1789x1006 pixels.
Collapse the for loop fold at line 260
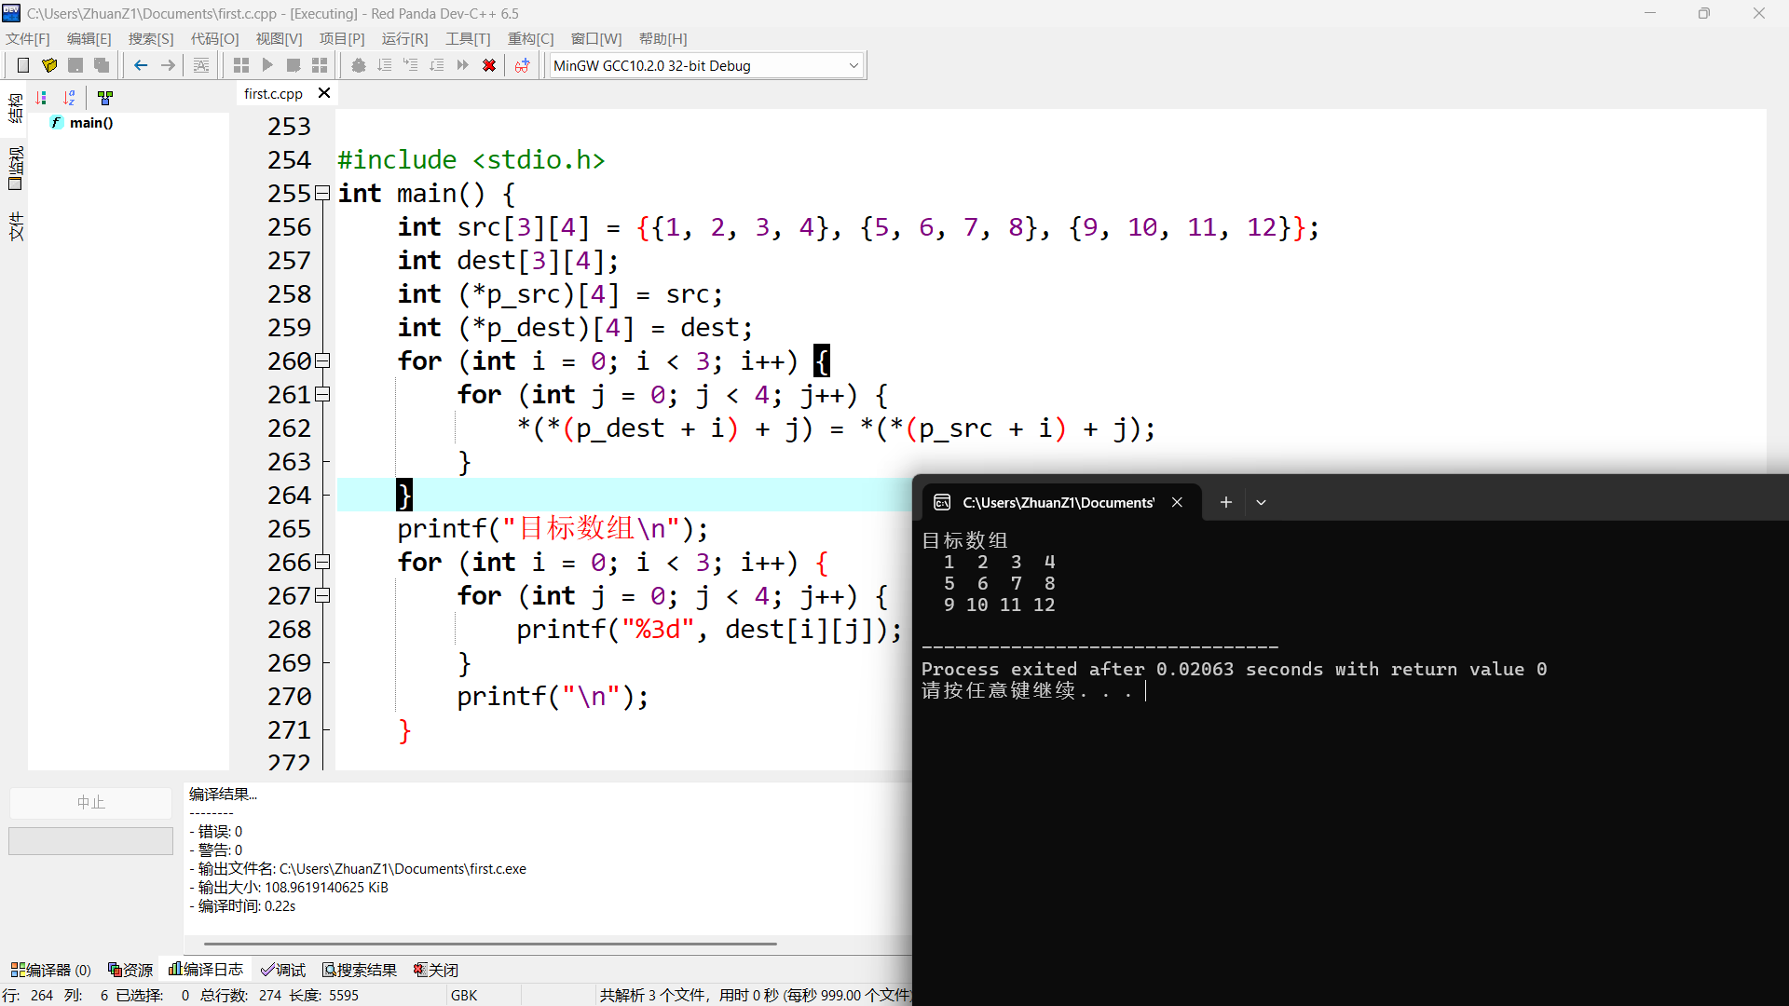(x=322, y=361)
